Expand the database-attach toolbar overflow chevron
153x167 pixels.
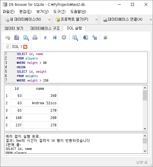(151, 20)
